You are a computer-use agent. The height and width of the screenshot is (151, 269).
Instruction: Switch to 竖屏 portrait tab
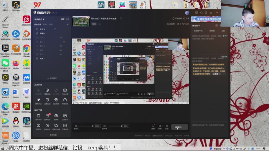[68, 19]
